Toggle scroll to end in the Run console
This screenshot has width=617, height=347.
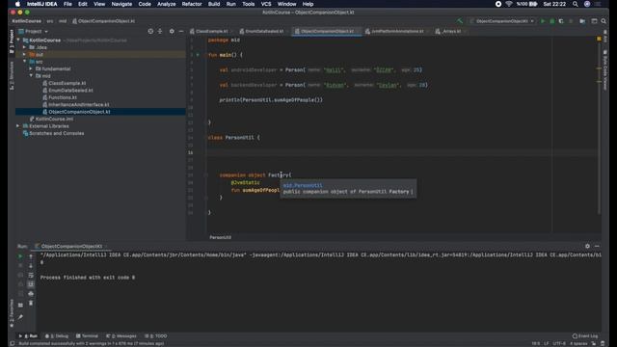click(31, 284)
